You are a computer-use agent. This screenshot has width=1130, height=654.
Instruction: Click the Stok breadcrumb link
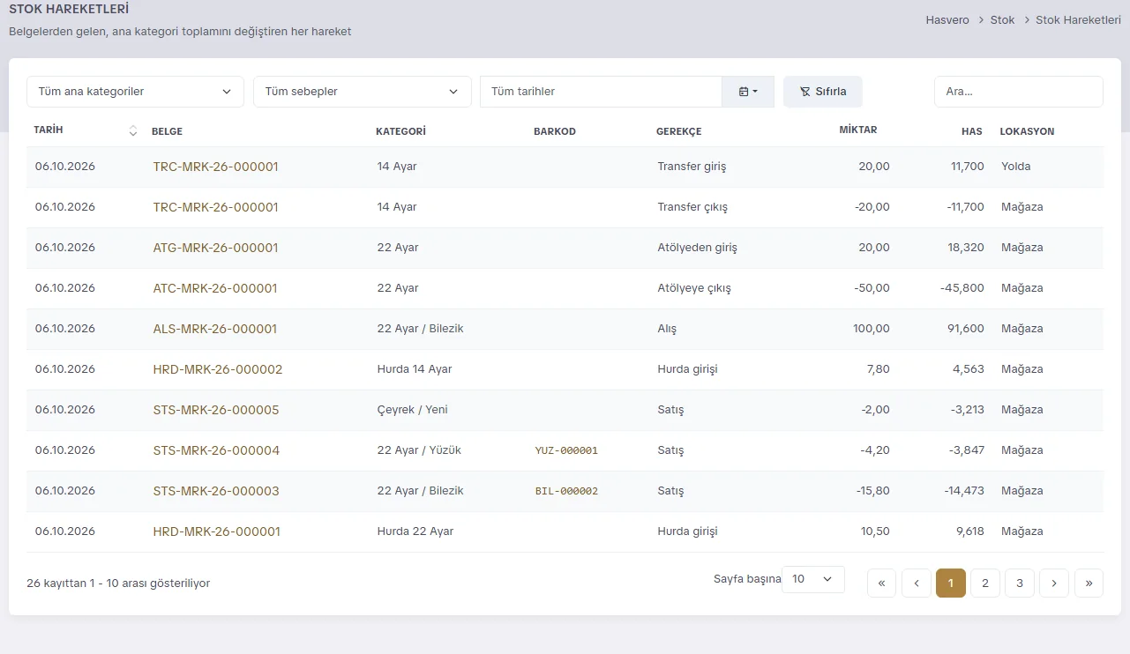tap(1002, 19)
